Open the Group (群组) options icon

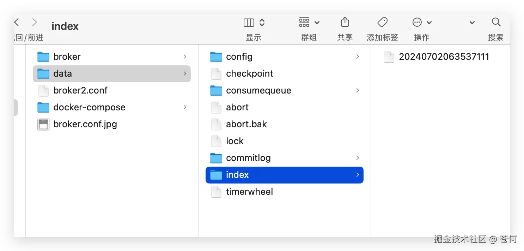point(305,23)
